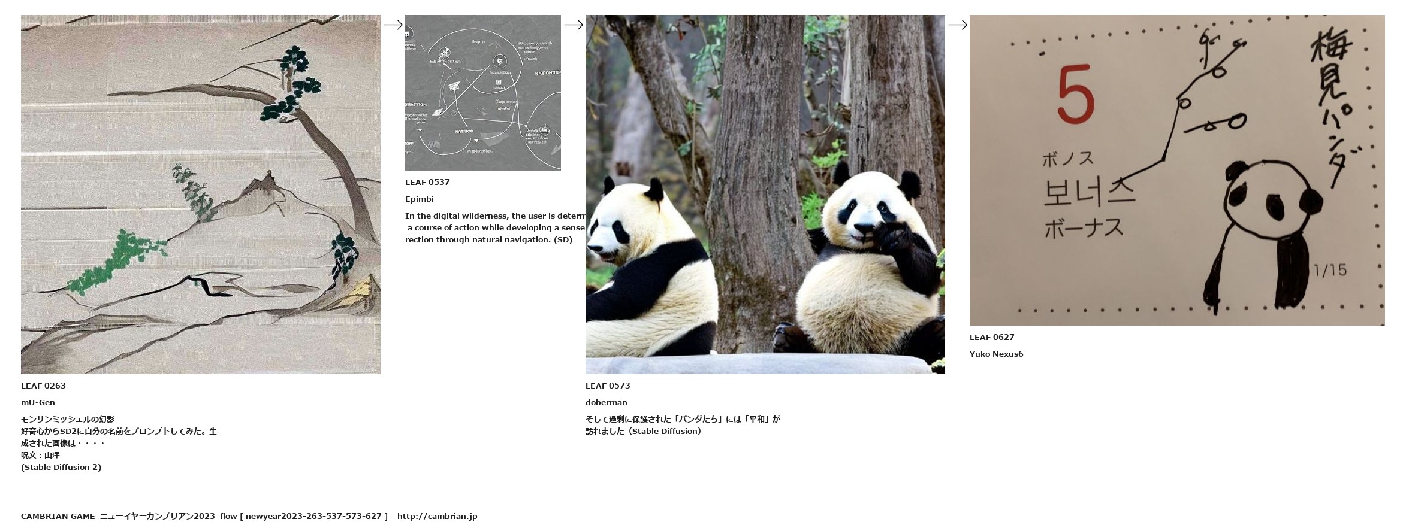Image resolution: width=1406 pixels, height=531 pixels.
Task: Click the LEAF 0573 label
Action: point(608,386)
